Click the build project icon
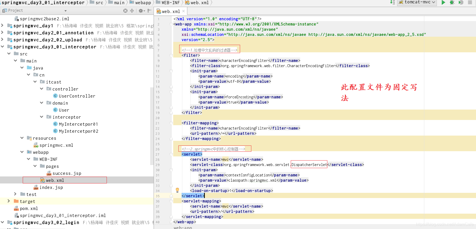Screen dimensions: 476x229 click(x=392, y=2)
